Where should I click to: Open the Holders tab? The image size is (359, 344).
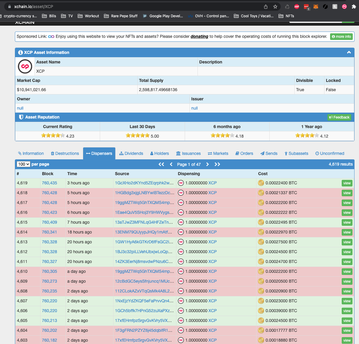159,153
